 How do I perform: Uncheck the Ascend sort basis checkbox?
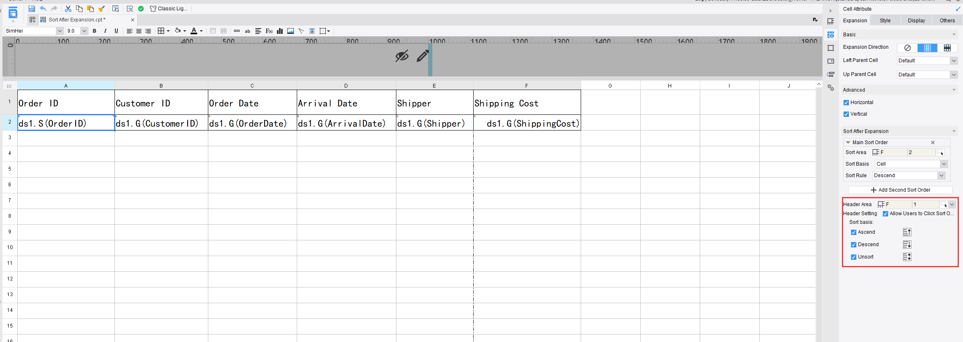click(x=853, y=232)
